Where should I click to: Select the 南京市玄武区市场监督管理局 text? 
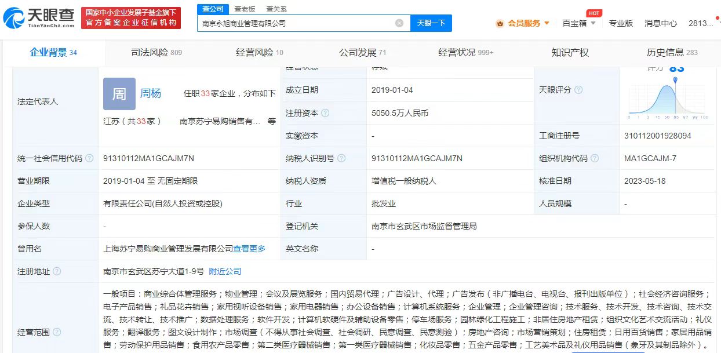pos(424,226)
